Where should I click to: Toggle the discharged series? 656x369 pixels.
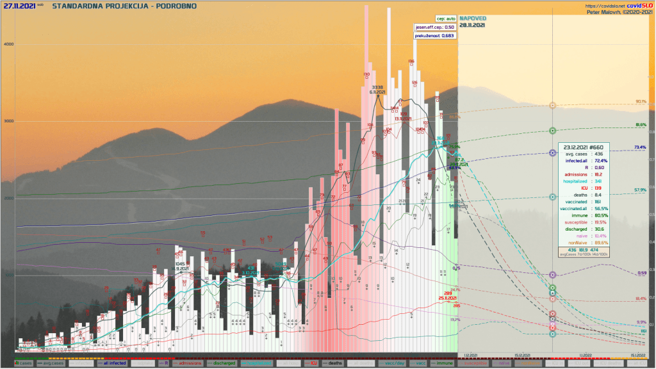(220, 363)
